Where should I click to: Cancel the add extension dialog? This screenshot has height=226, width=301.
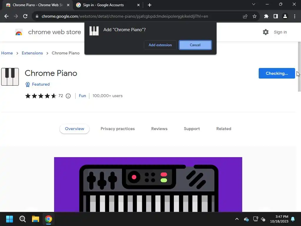[x=195, y=45]
